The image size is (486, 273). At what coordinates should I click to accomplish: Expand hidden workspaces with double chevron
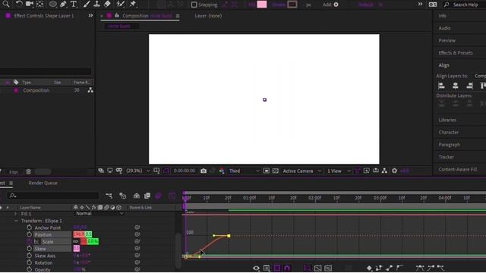coord(420,5)
